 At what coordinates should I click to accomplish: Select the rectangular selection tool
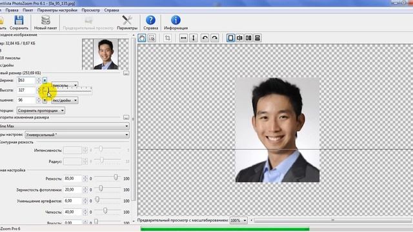tap(152, 38)
